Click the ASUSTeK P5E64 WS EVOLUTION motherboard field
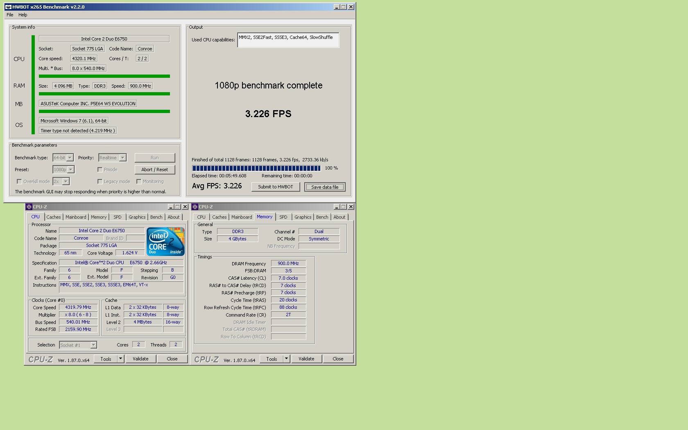 [x=88, y=104]
